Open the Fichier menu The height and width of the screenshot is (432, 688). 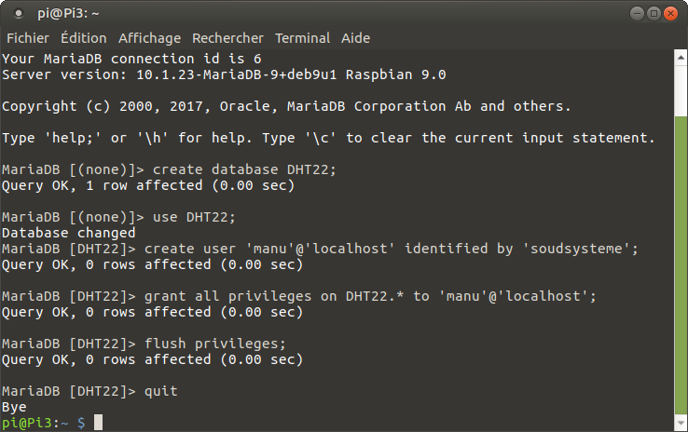click(28, 38)
